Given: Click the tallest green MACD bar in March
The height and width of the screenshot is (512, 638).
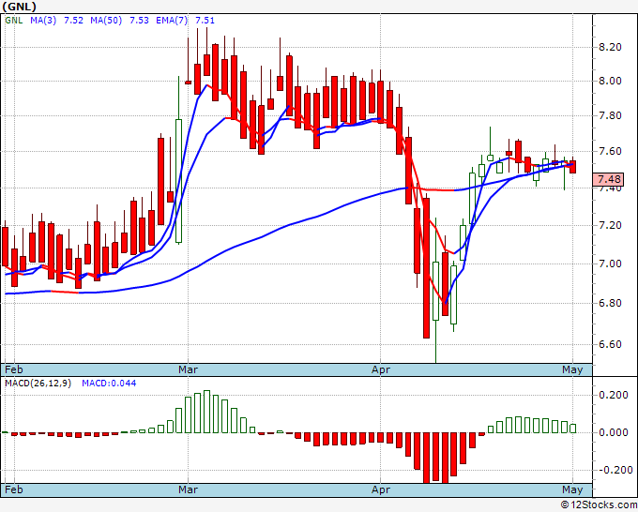Looking at the screenshot, I should pos(206,412).
